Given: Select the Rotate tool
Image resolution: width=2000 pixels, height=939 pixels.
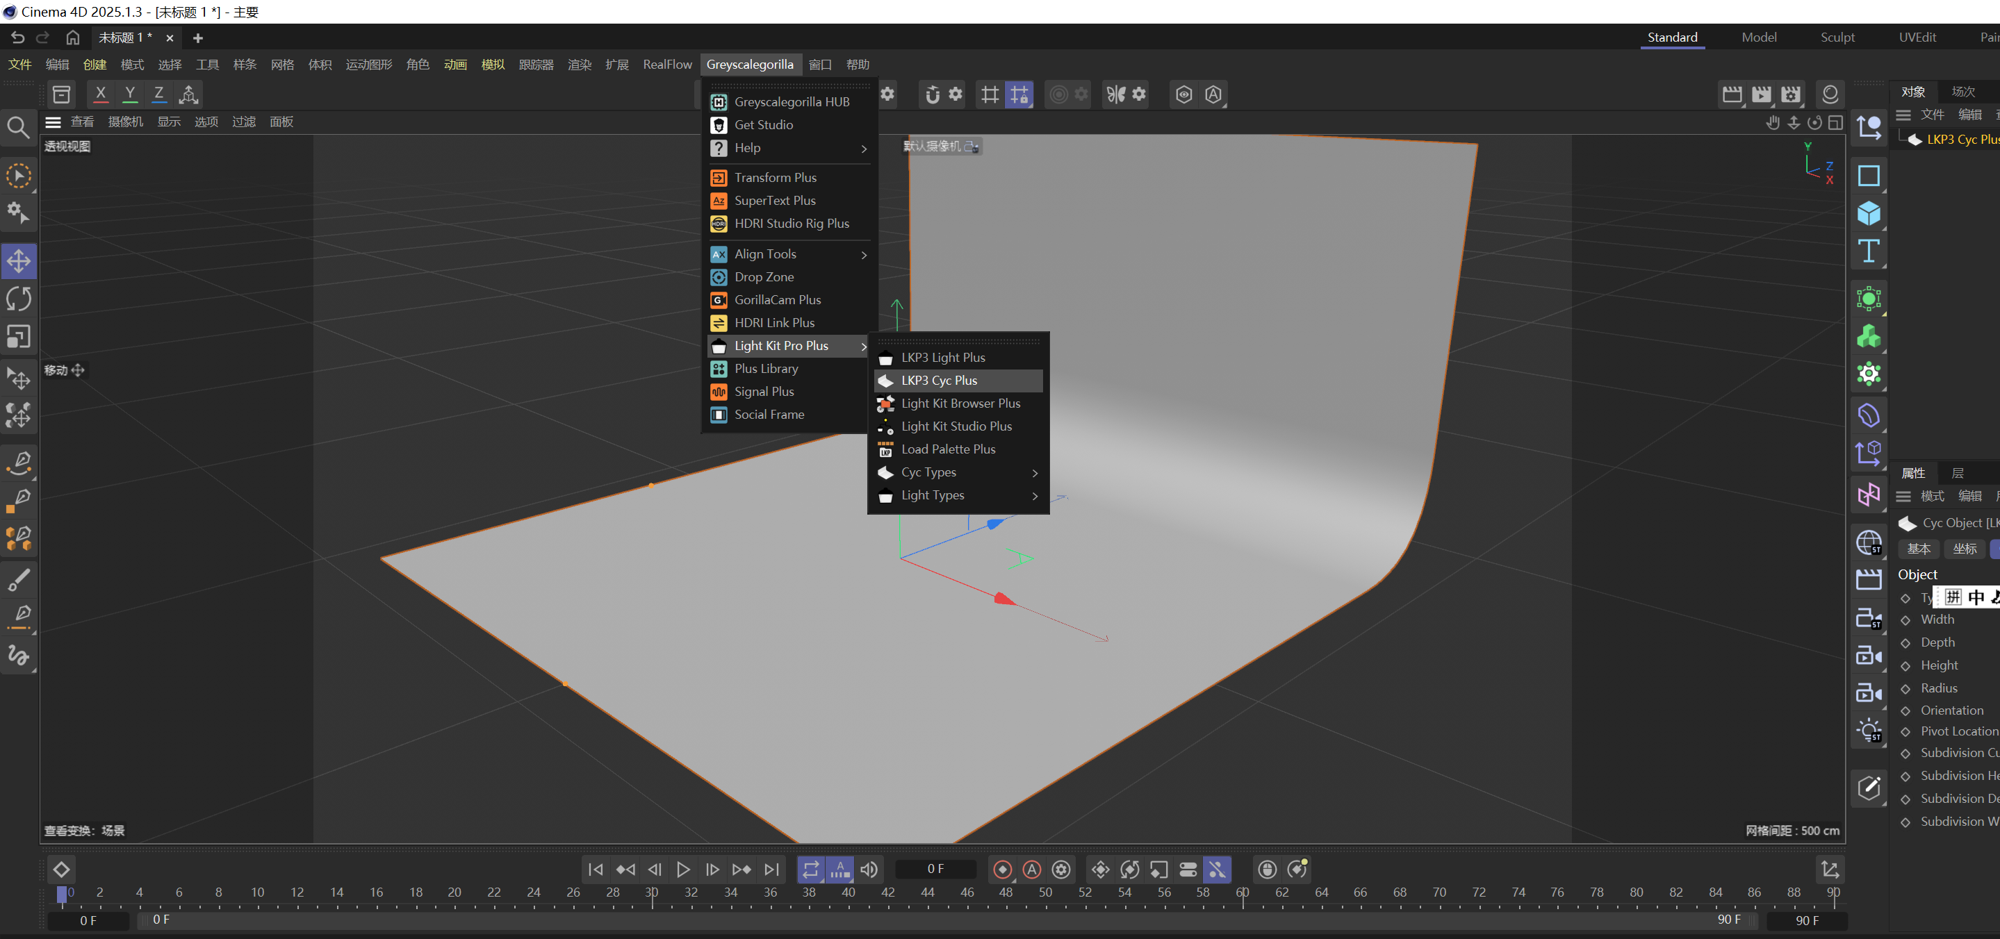Looking at the screenshot, I should (x=19, y=299).
